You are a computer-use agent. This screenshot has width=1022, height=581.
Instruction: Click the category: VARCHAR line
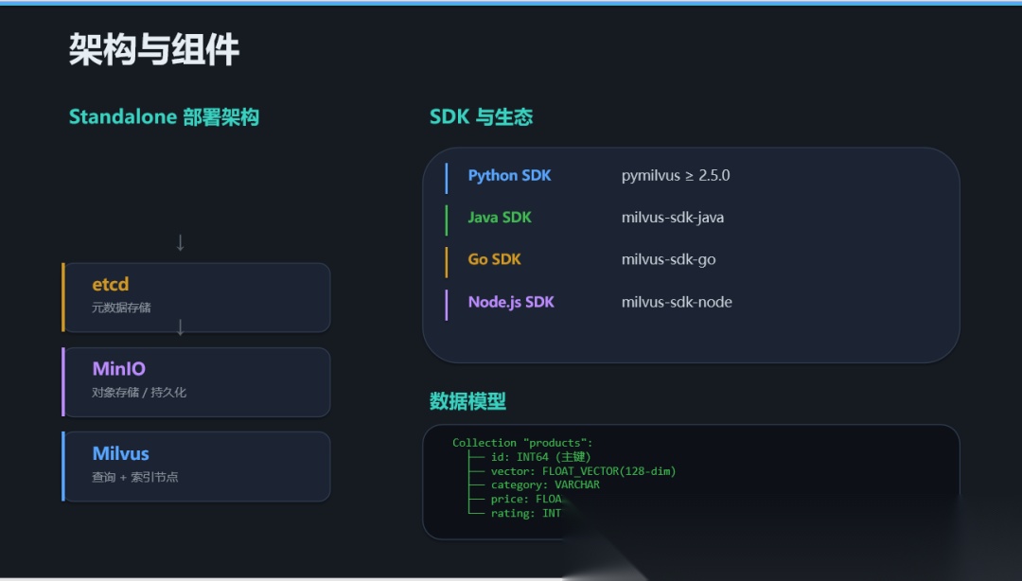pyautogui.click(x=545, y=484)
